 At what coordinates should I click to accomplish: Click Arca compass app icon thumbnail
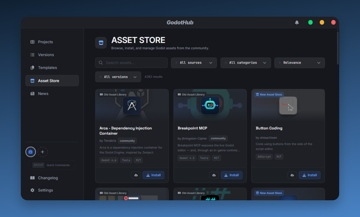[132, 105]
